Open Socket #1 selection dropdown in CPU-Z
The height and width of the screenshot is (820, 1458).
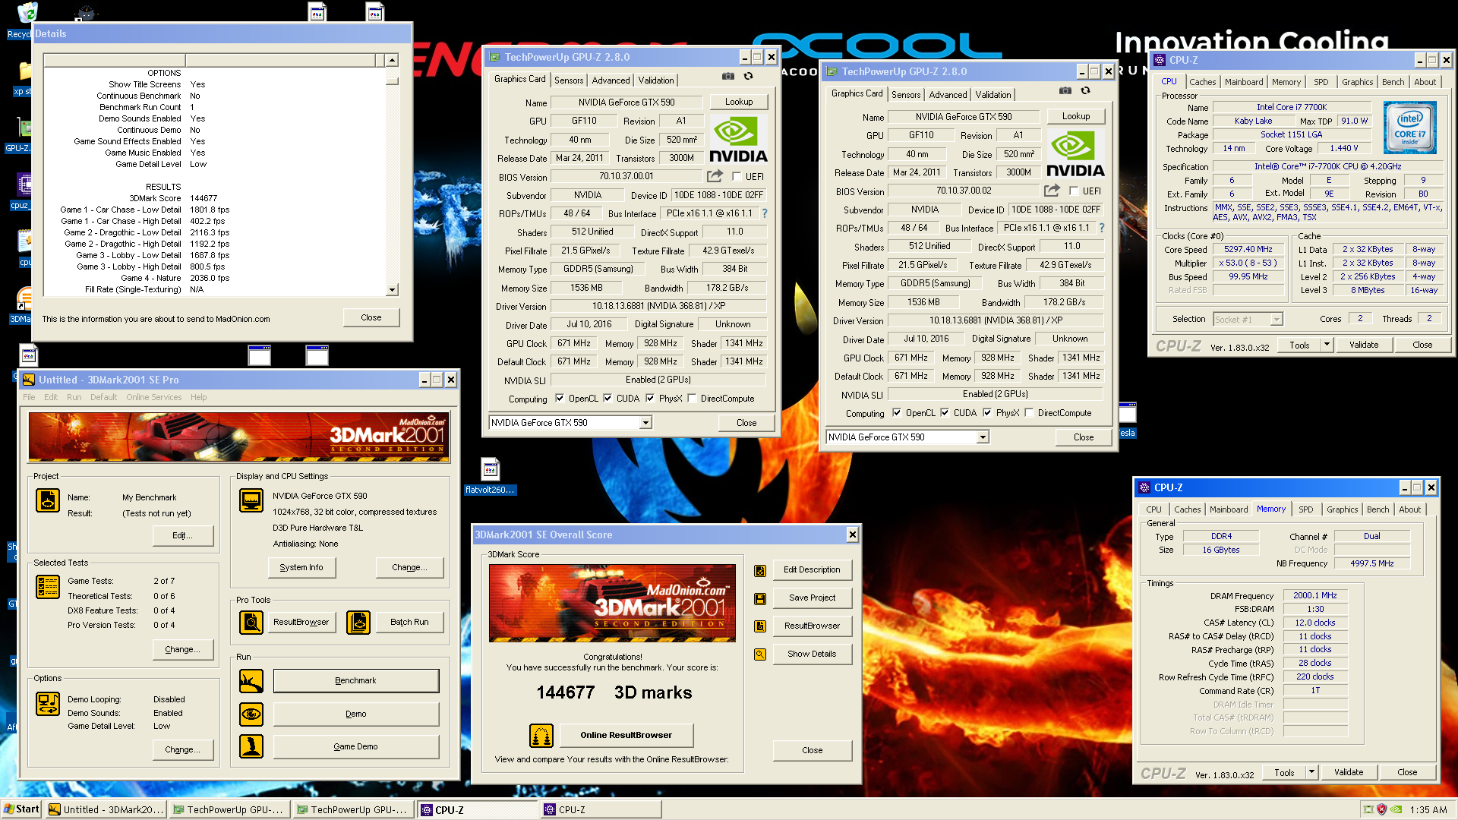[x=1277, y=320]
